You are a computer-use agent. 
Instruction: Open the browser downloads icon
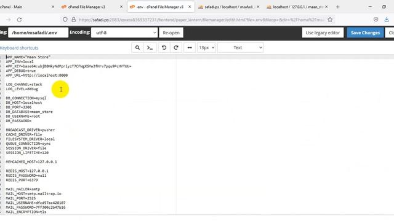(387, 20)
